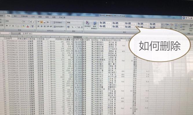Open the Name Box dropdown arrow
The width and height of the screenshot is (193, 115).
[9, 33]
